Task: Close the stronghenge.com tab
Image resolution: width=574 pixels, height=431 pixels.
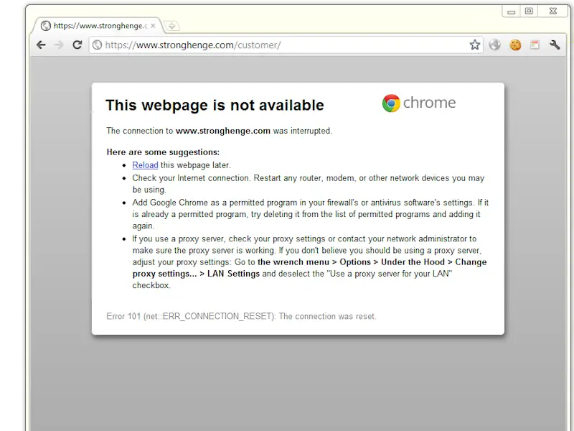Action: [153, 26]
